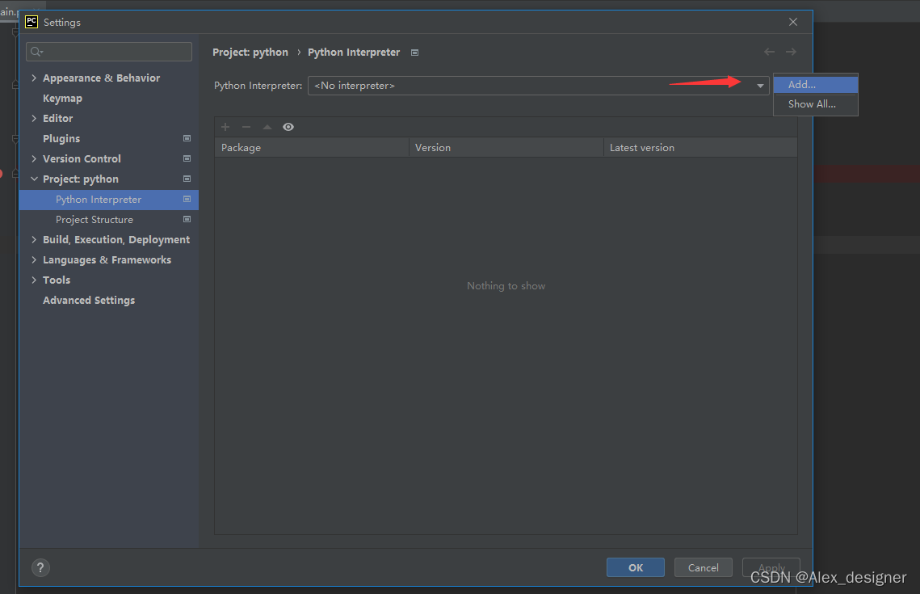This screenshot has height=594, width=920.
Task: Click the upgrade package up-arrow icon
Action: (x=267, y=127)
